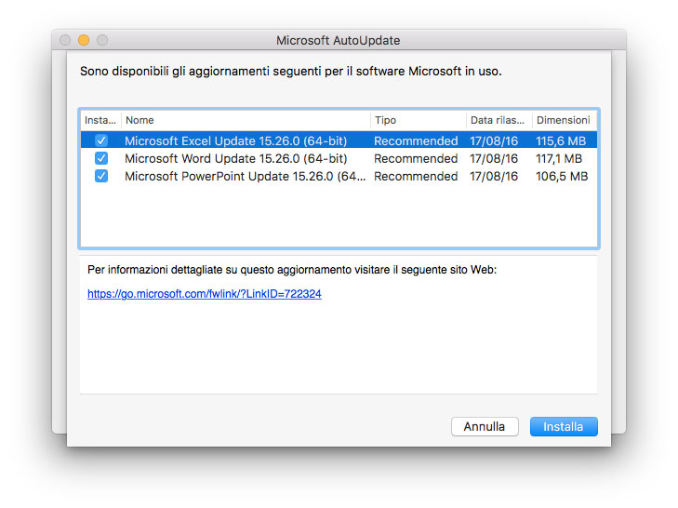Click the 117,1 MB size of Word update
The height and width of the screenshot is (508, 678).
point(561,159)
